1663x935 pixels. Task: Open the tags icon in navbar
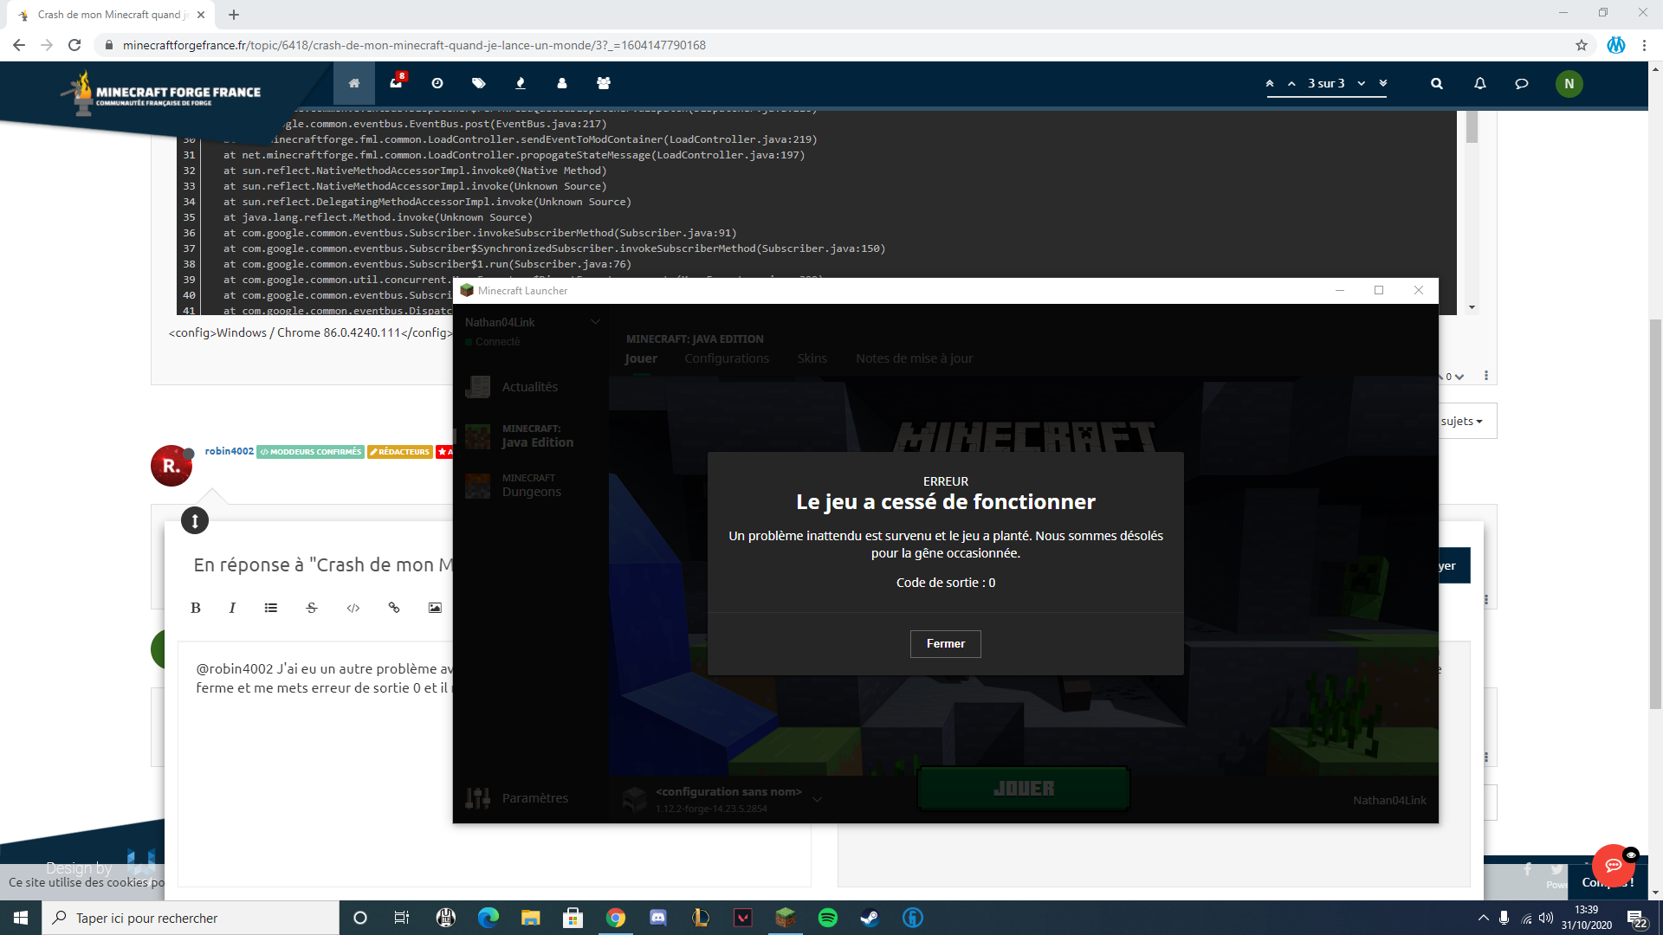478,83
